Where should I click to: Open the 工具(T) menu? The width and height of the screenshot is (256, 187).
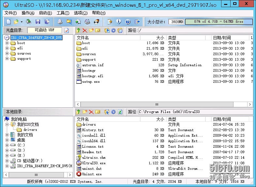pyautogui.click(x=63, y=13)
